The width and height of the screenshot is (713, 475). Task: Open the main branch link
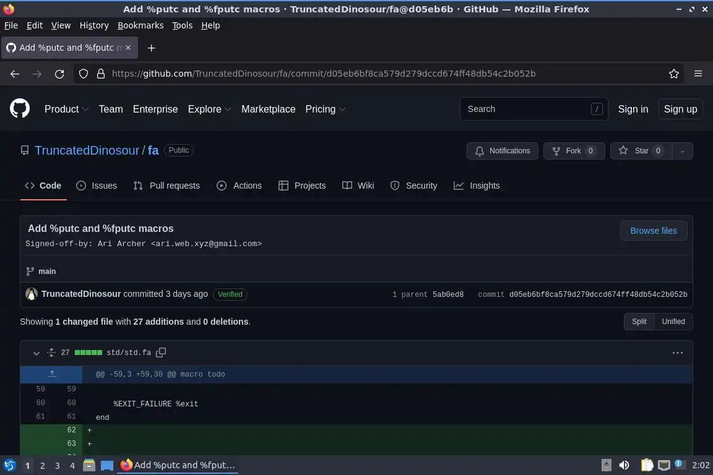(47, 272)
